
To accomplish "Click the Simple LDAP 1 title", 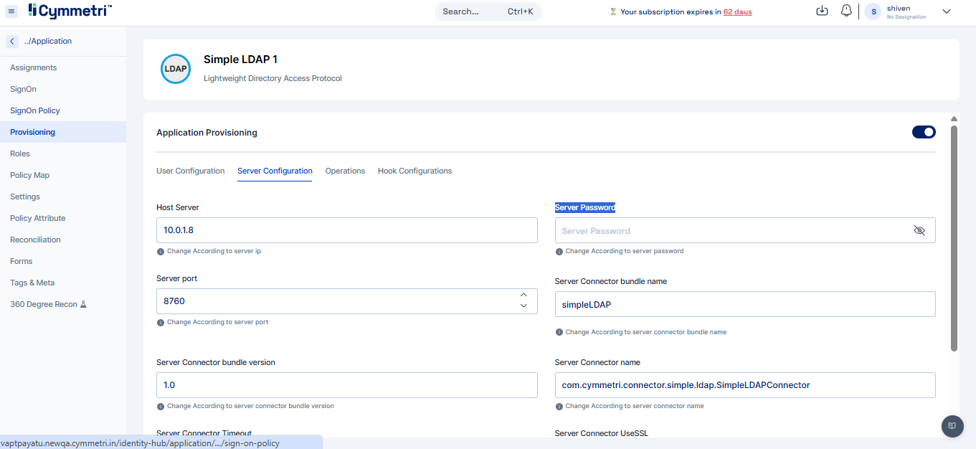I will tap(240, 59).
